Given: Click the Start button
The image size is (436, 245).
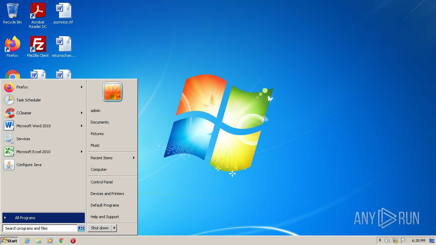Looking at the screenshot, I should click(10, 241).
